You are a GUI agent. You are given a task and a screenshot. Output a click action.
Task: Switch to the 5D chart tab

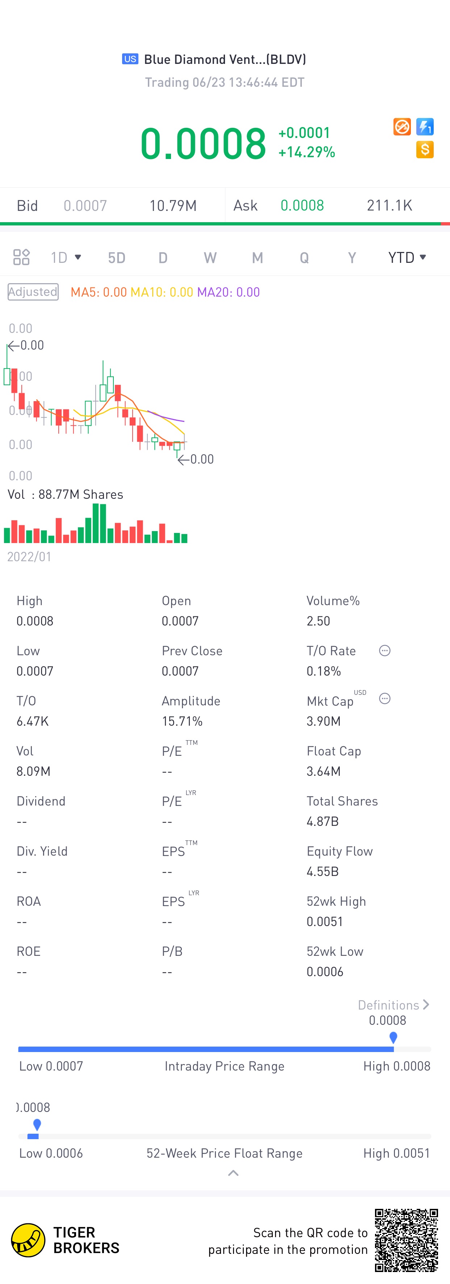pos(116,258)
